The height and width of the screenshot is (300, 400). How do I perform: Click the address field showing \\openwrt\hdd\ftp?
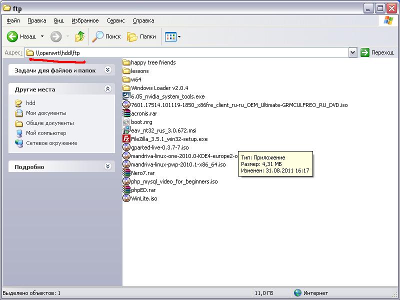tap(190, 52)
